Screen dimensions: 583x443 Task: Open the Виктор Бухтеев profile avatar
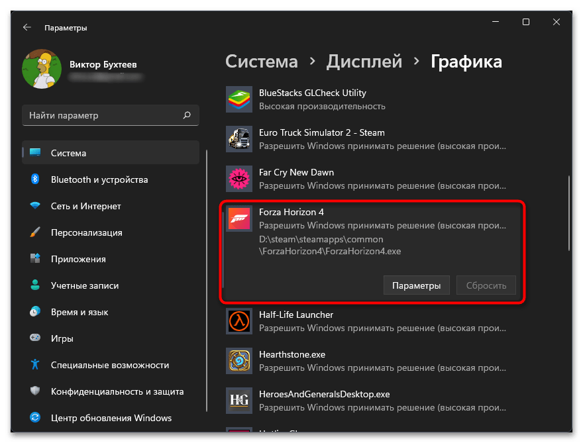(x=42, y=69)
